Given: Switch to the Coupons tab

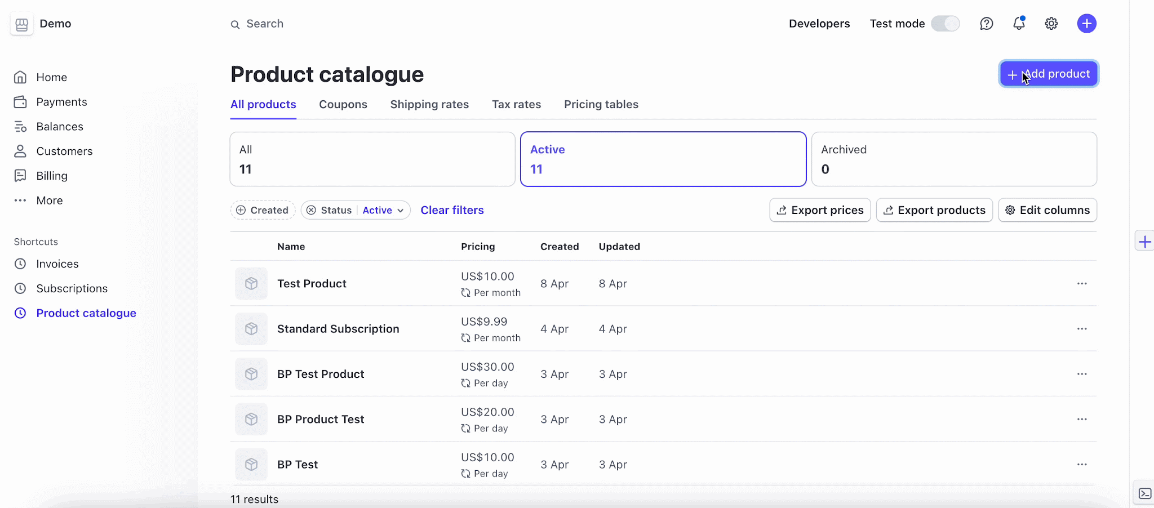Looking at the screenshot, I should (343, 104).
